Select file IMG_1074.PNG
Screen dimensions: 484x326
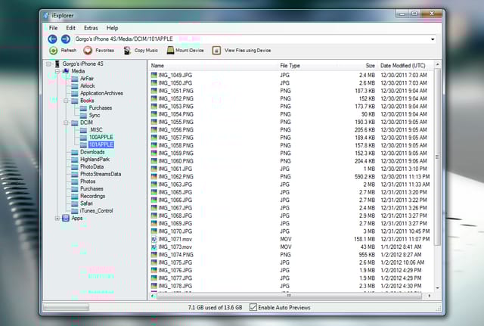(x=175, y=255)
